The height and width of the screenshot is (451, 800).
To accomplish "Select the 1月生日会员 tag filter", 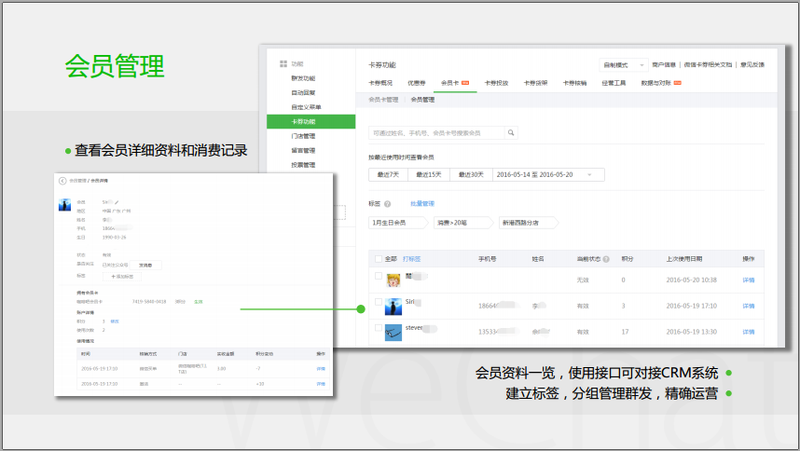I will coord(397,223).
